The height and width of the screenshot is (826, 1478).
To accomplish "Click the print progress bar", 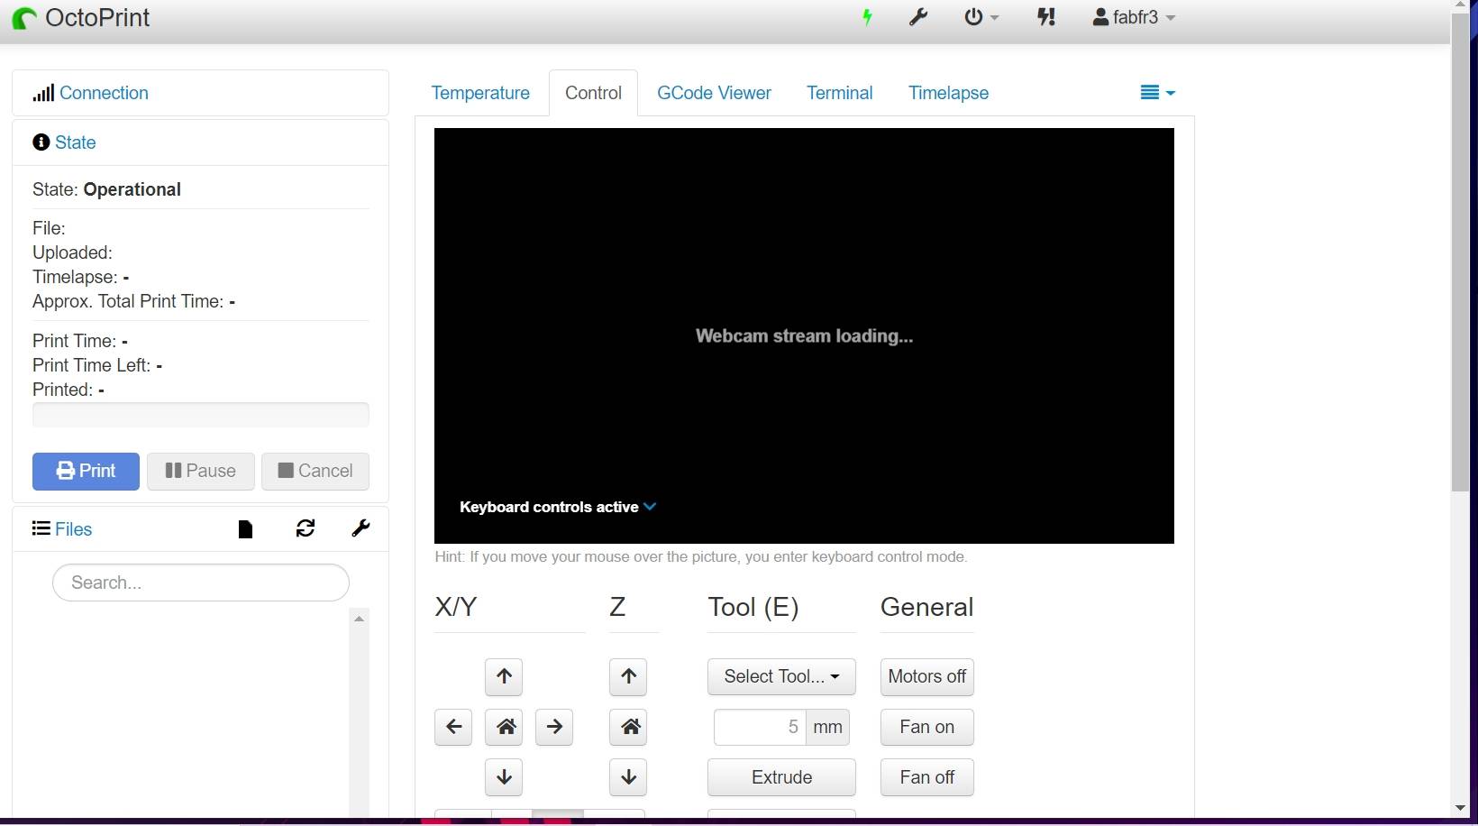I will (x=201, y=415).
